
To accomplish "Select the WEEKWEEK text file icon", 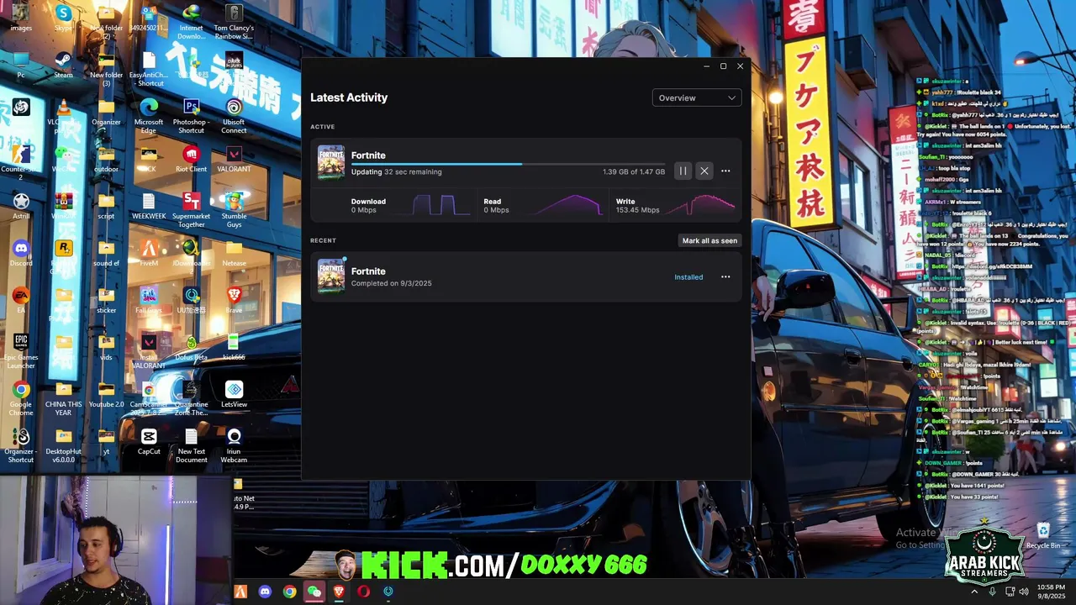I will pos(149,206).
